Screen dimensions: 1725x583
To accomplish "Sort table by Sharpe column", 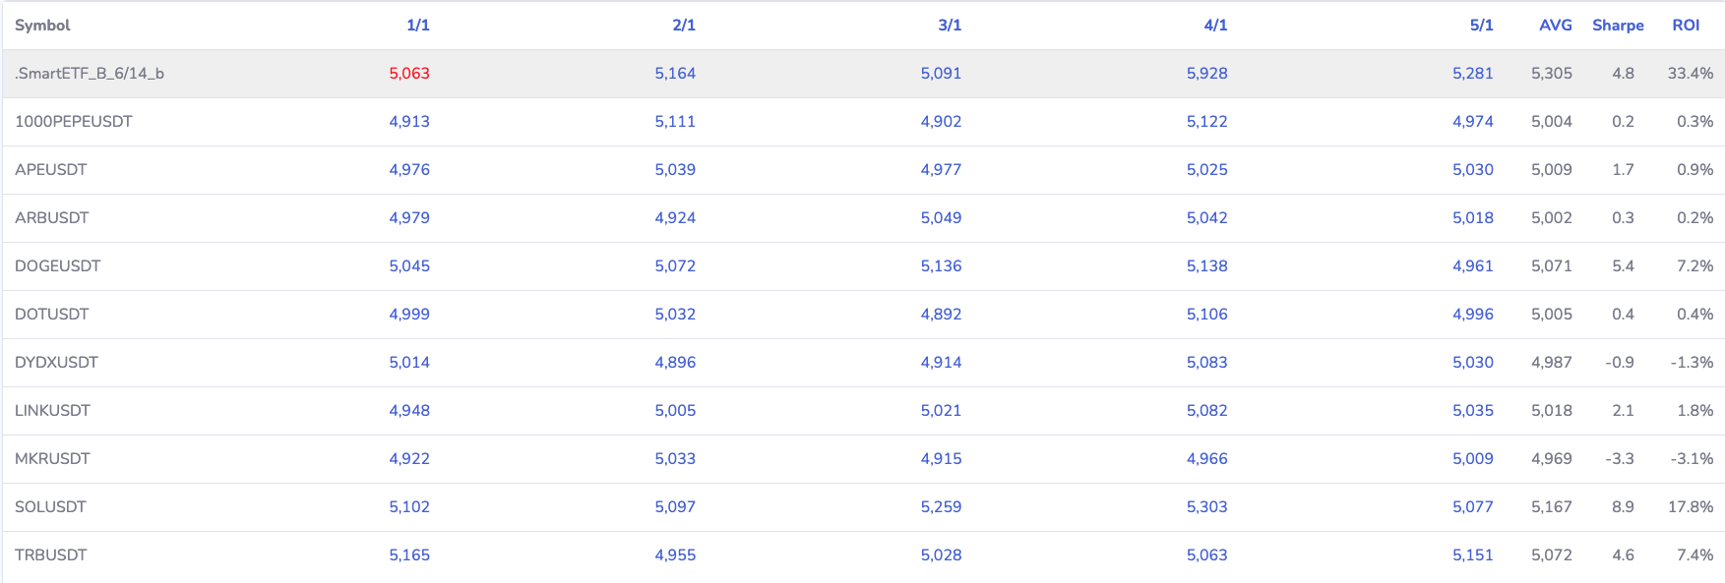I will click(1618, 26).
